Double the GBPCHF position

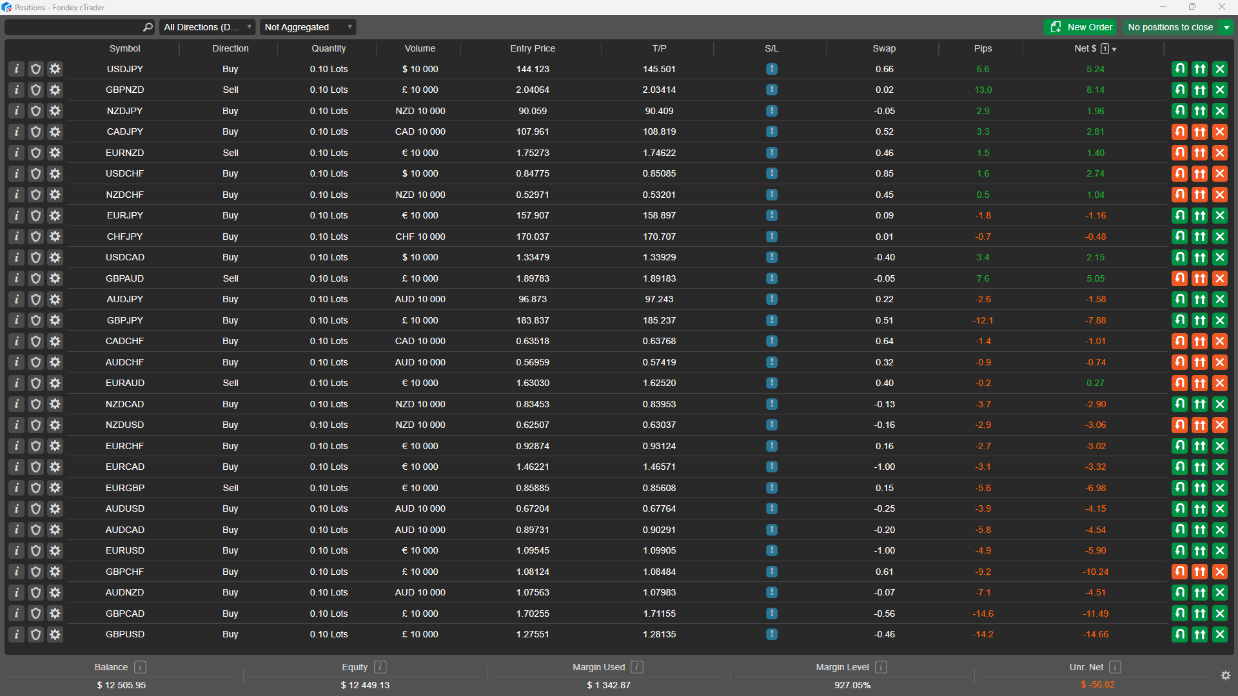[1199, 572]
